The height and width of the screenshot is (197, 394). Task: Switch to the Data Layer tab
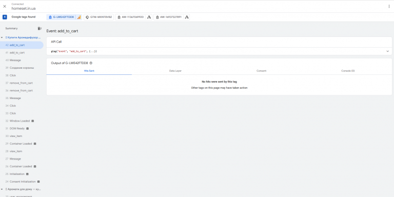click(175, 71)
